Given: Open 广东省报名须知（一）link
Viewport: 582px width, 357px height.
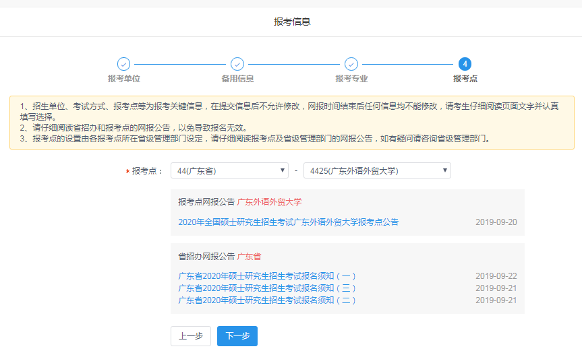Looking at the screenshot, I should pyautogui.click(x=267, y=276).
